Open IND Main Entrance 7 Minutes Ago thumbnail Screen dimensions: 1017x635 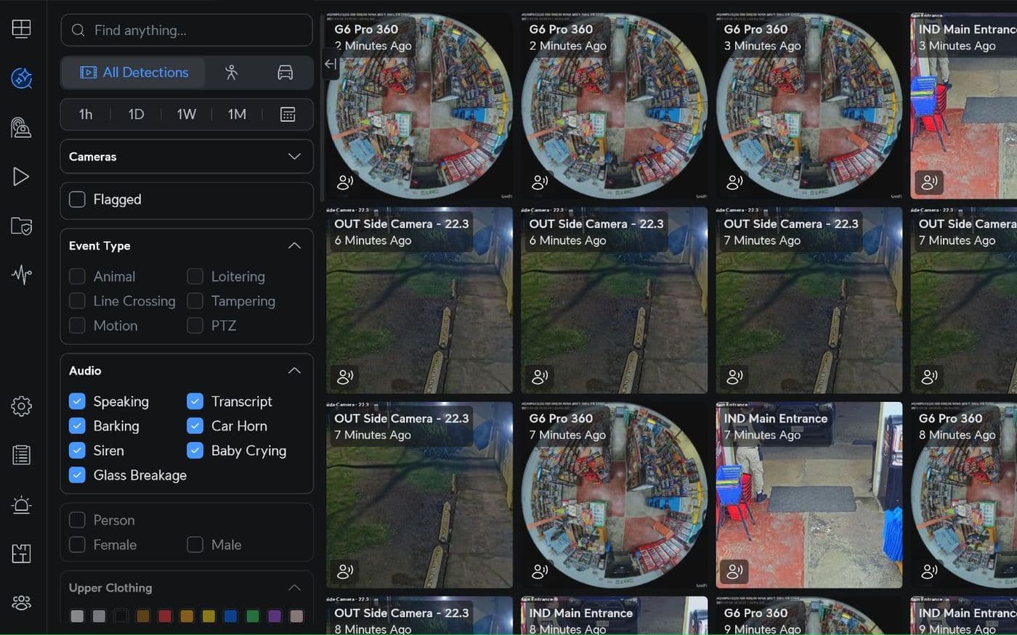(809, 495)
